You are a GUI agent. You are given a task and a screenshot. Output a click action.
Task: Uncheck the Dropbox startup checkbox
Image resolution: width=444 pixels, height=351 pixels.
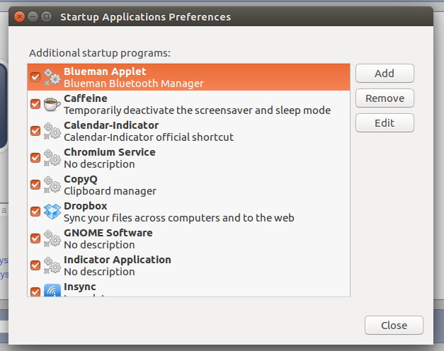pyautogui.click(x=35, y=212)
